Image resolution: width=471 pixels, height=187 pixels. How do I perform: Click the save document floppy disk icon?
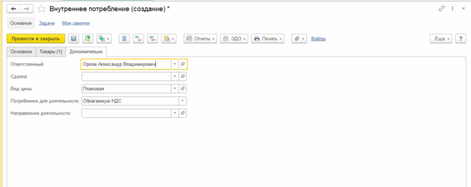[73, 39]
